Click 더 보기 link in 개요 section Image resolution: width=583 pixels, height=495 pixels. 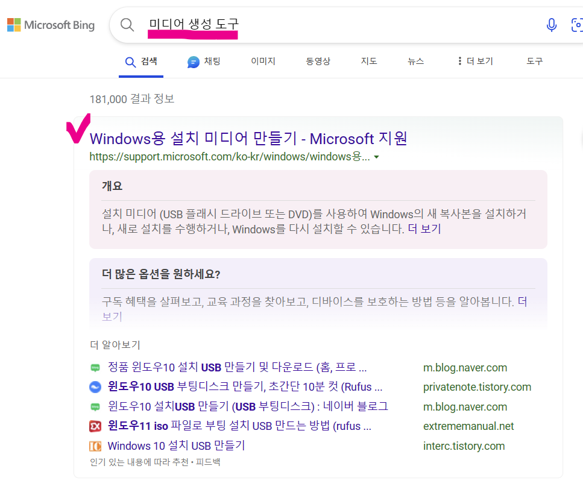pos(424,229)
